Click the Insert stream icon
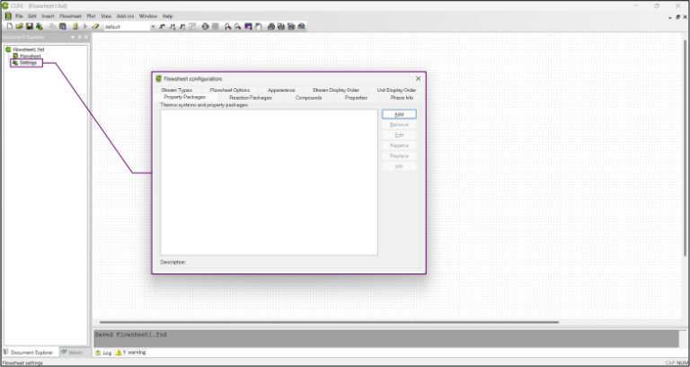 (x=163, y=26)
